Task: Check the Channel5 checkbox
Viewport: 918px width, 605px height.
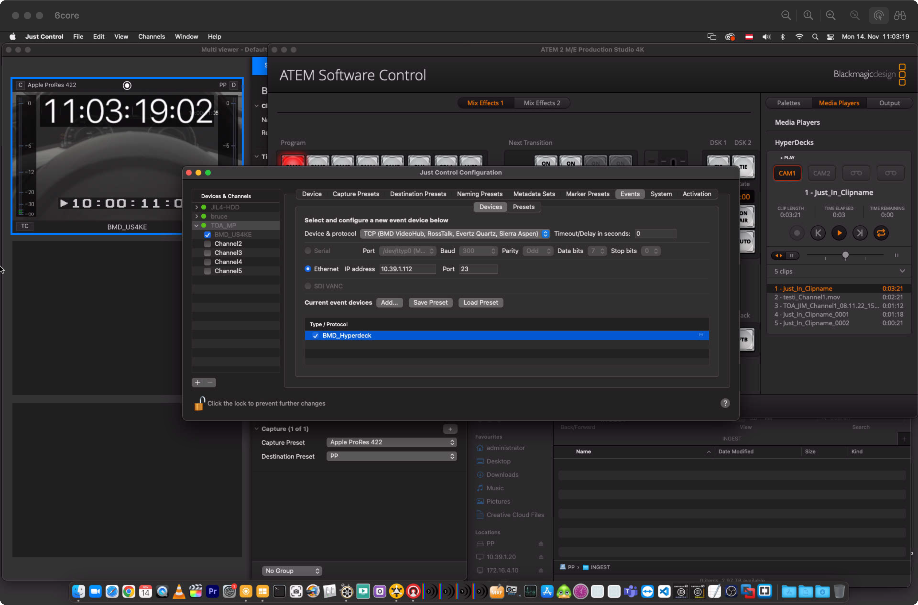Action: pyautogui.click(x=207, y=271)
